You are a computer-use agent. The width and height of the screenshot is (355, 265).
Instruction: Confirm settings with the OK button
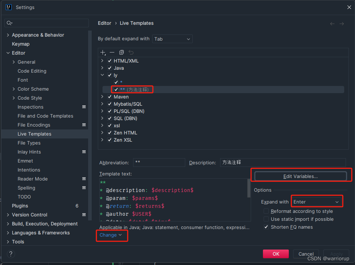[276, 254]
